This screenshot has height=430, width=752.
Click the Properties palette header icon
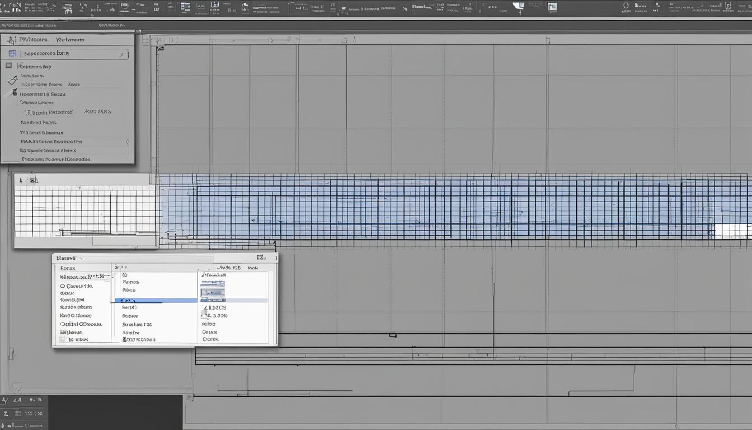[12, 39]
